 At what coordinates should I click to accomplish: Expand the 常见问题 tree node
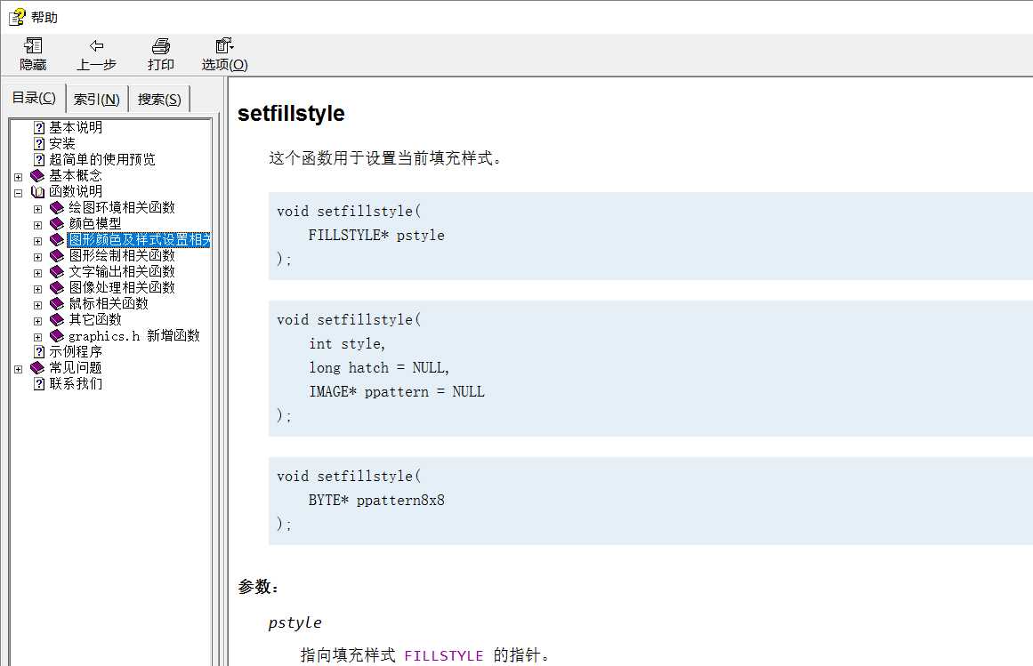pyautogui.click(x=18, y=368)
